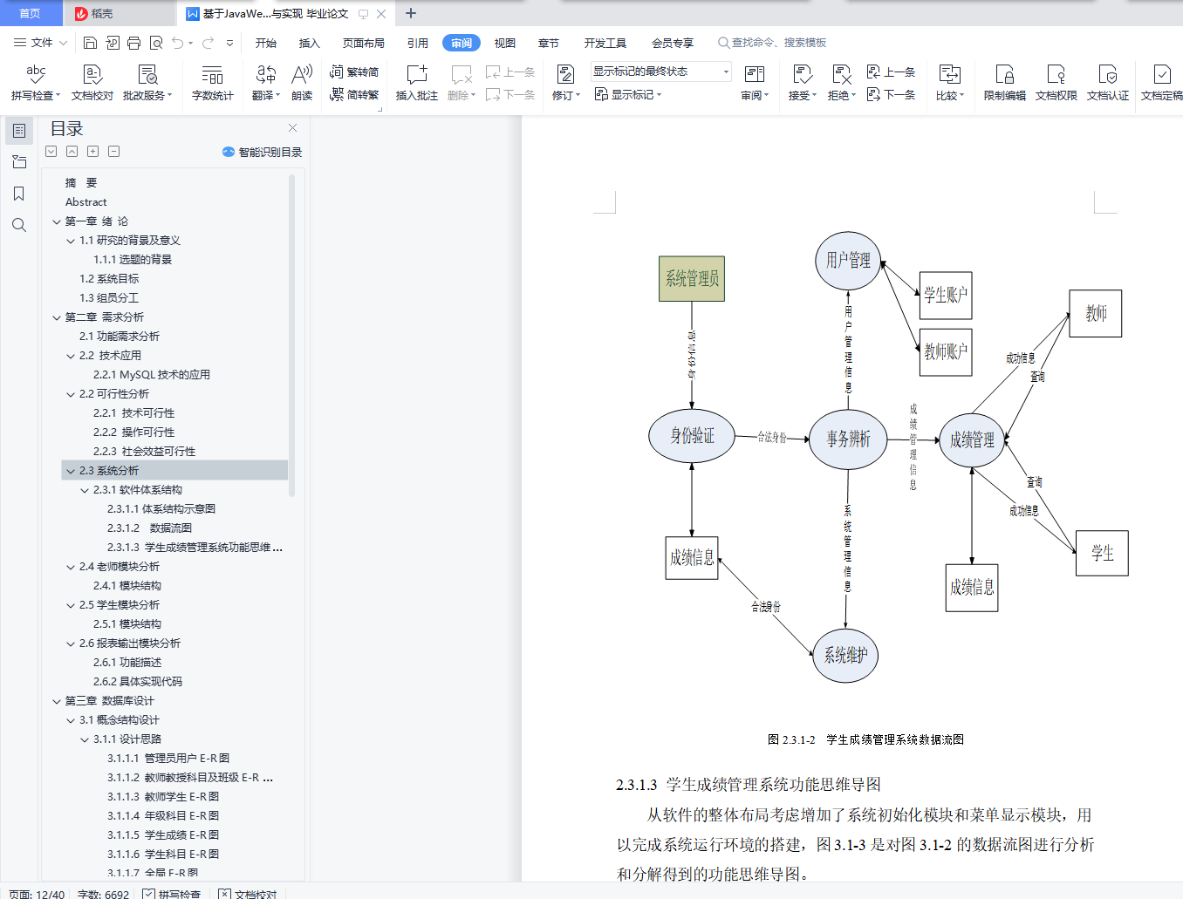This screenshot has height=899, width=1183.
Task: Go to 上一条 revision beside 拒绝
Action: pos(892,72)
